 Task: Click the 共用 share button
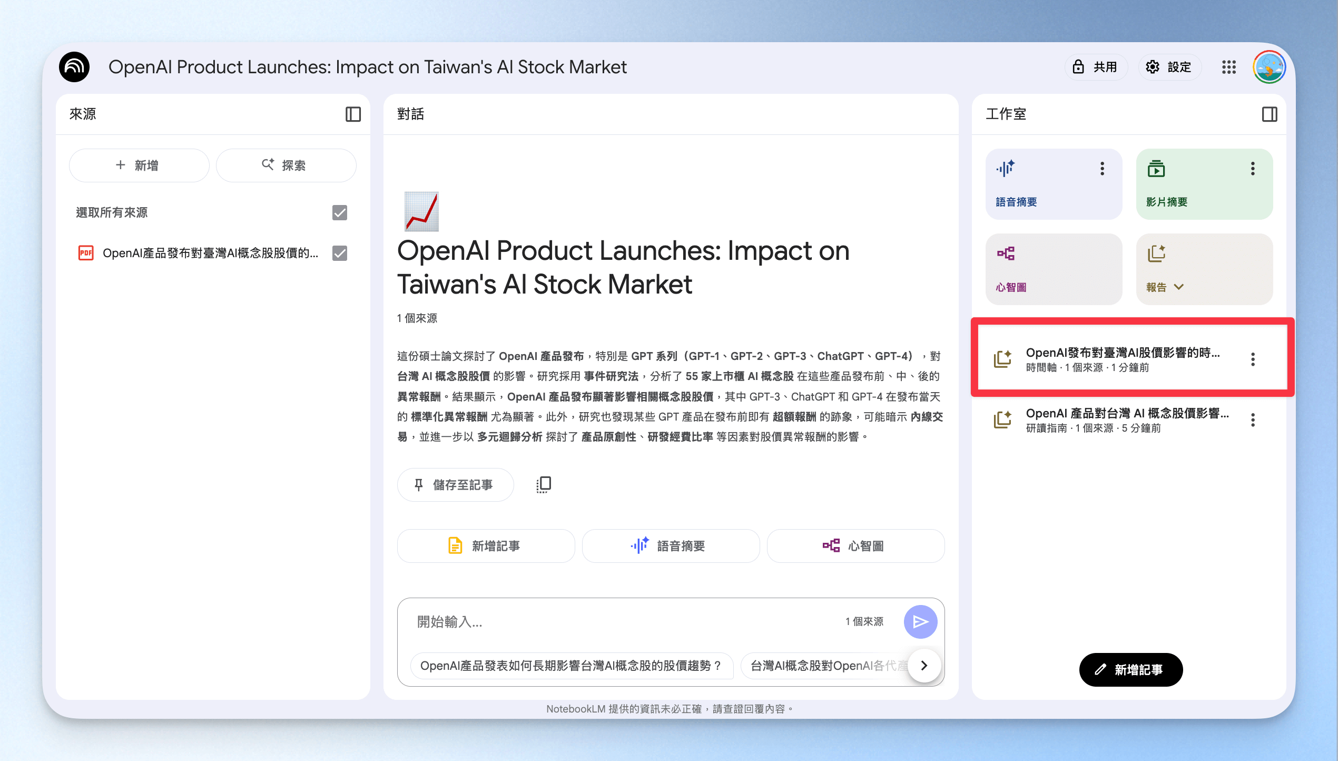click(1096, 67)
